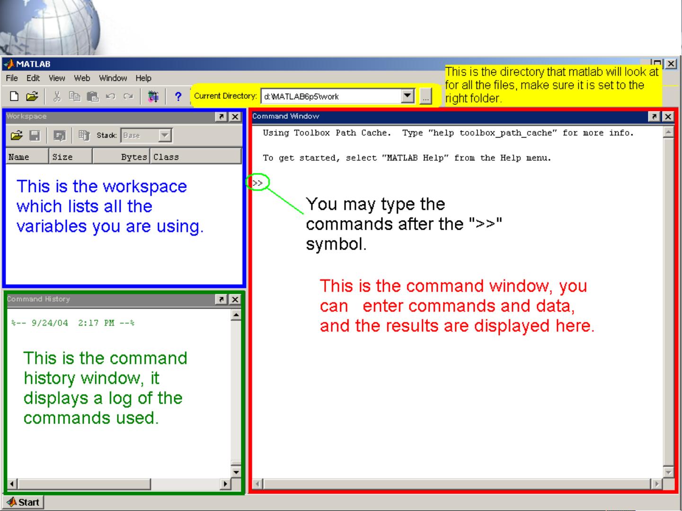Paste with the toolbar clipboard icon
Viewport: 682px width, 511px height.
[x=93, y=96]
